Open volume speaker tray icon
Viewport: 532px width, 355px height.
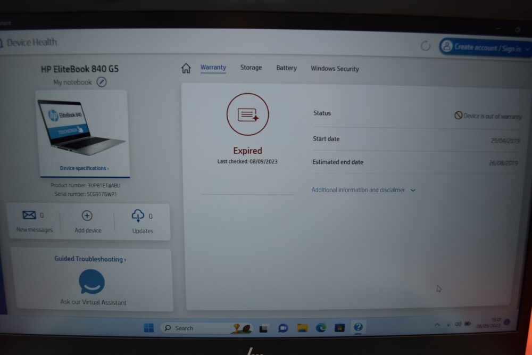[458, 324]
